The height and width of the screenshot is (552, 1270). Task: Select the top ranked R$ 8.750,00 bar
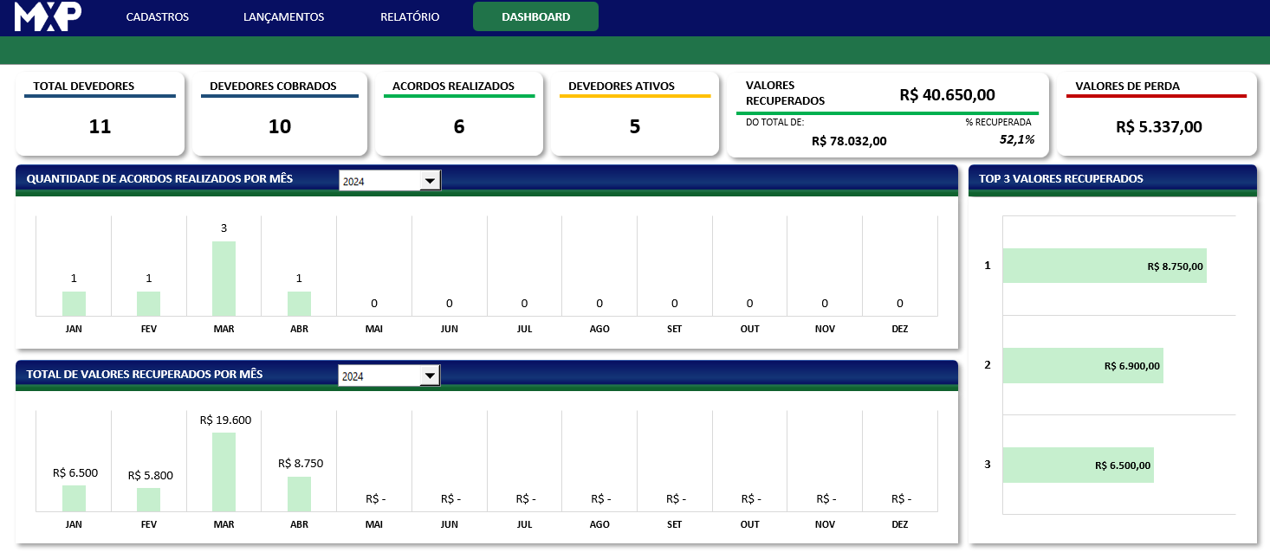coord(1104,266)
